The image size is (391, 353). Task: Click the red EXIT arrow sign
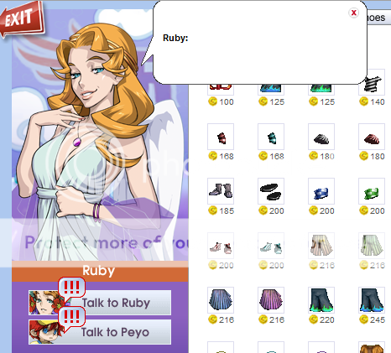pyautogui.click(x=22, y=18)
